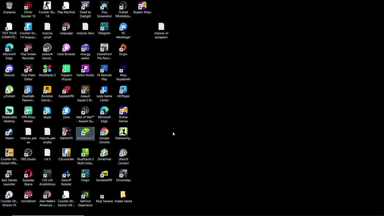This screenshot has width=384, height=216.
Task: Launch the iTop Screen Recorder shortcut
Action: coord(28,52)
